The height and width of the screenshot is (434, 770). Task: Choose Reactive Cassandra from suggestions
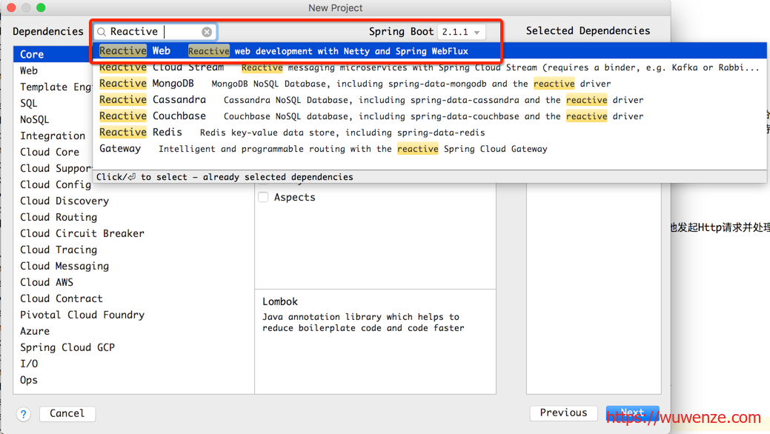430,100
